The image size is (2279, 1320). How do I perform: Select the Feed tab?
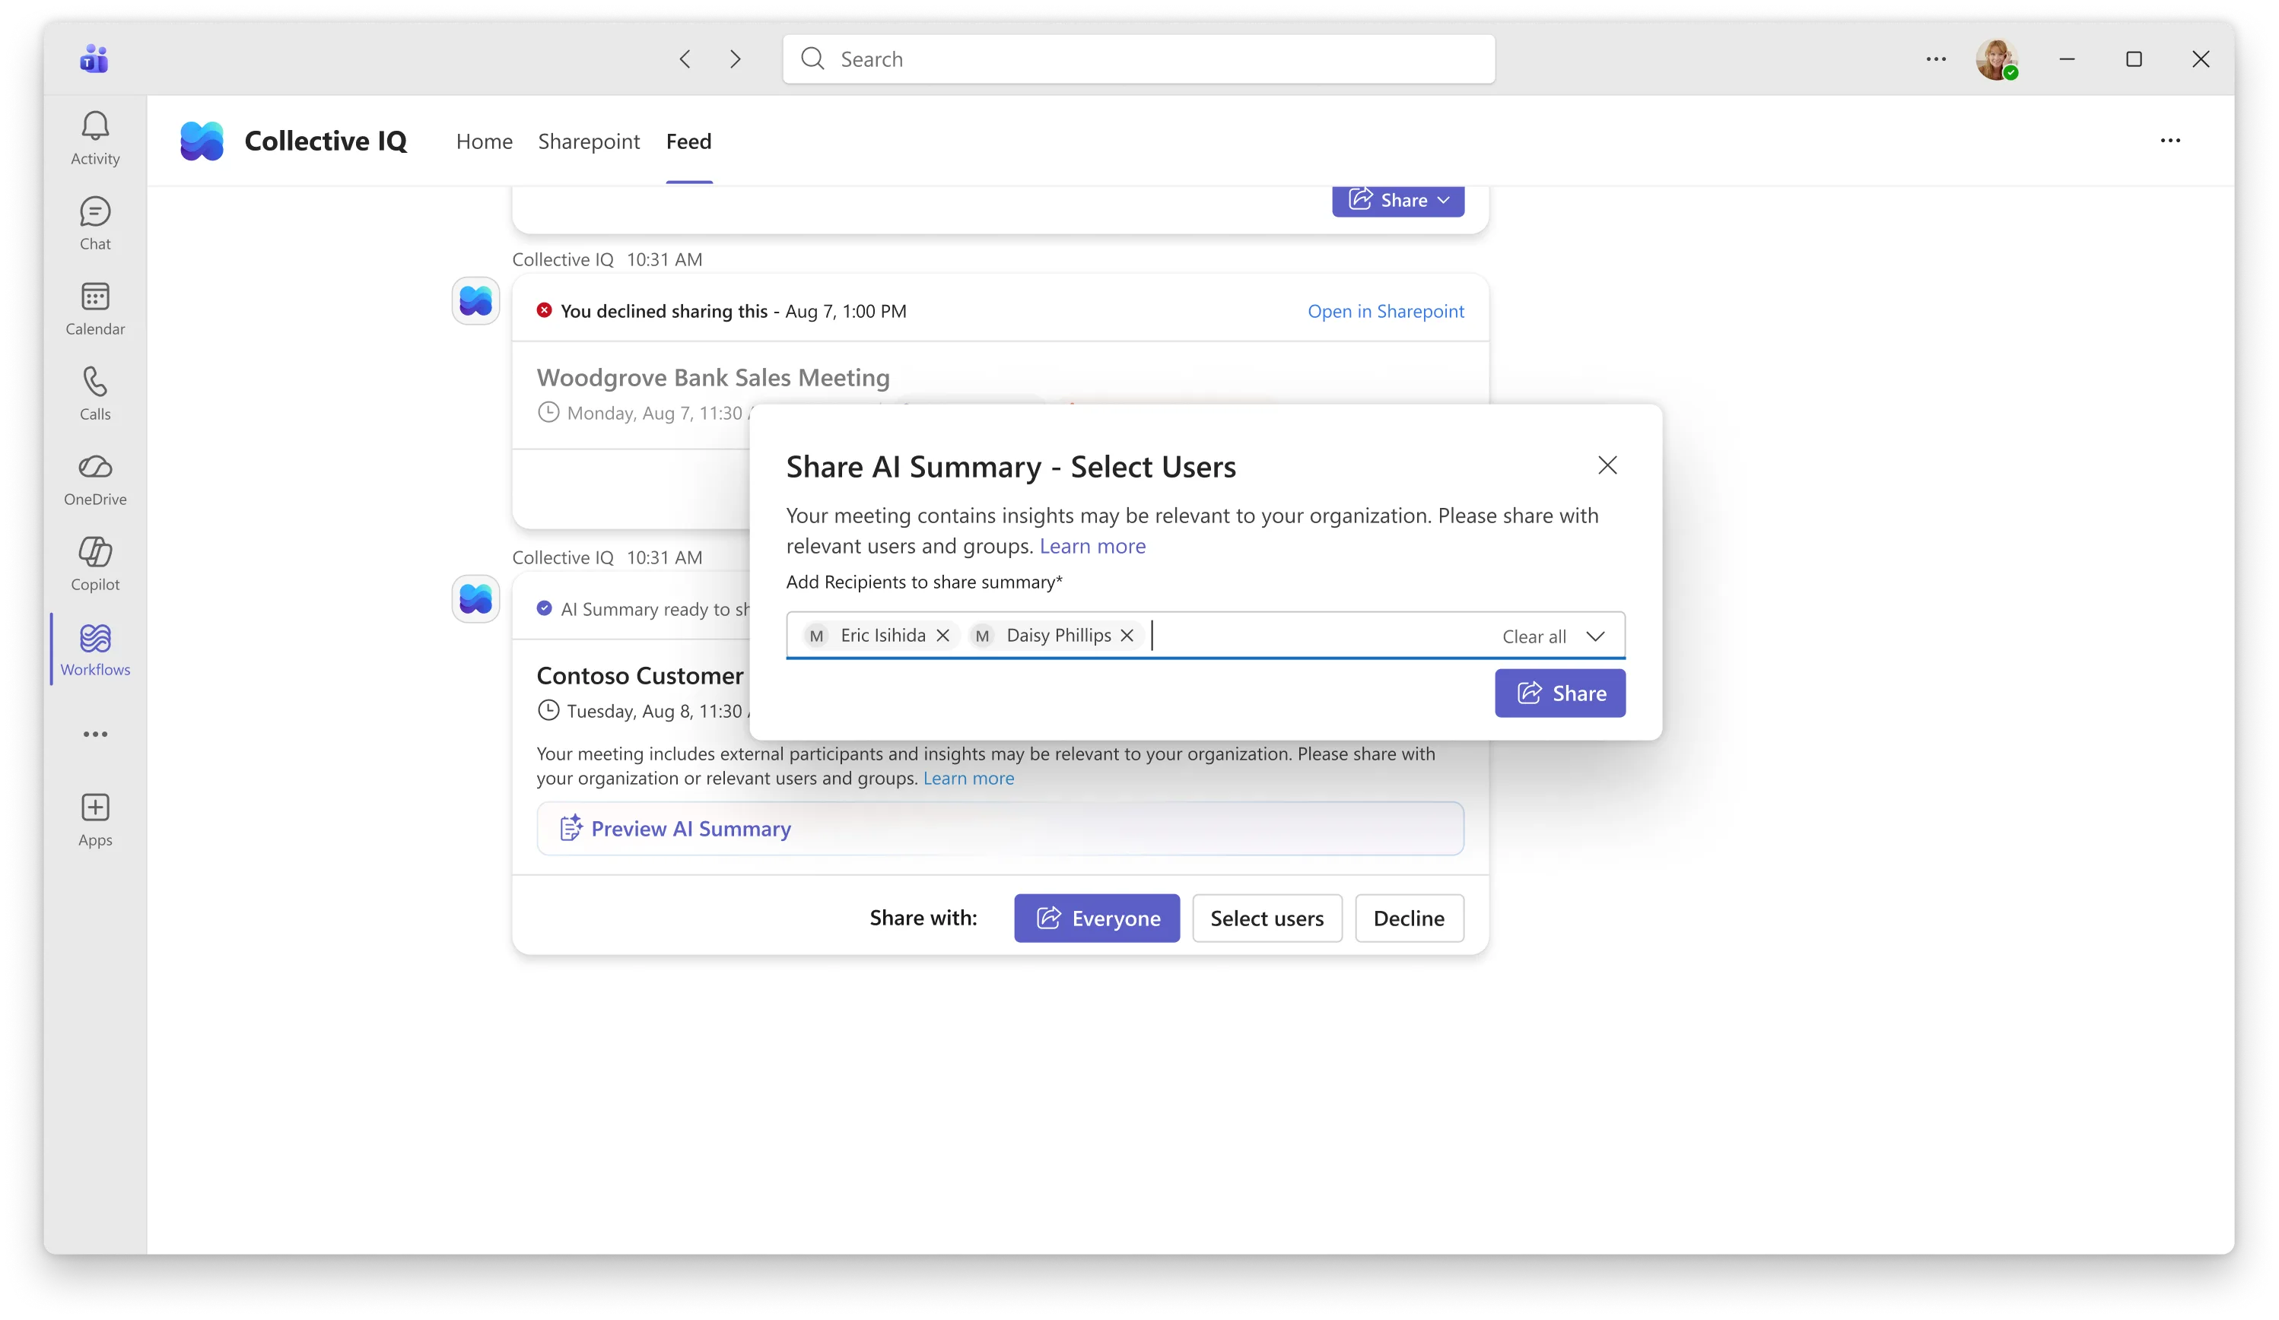(688, 141)
